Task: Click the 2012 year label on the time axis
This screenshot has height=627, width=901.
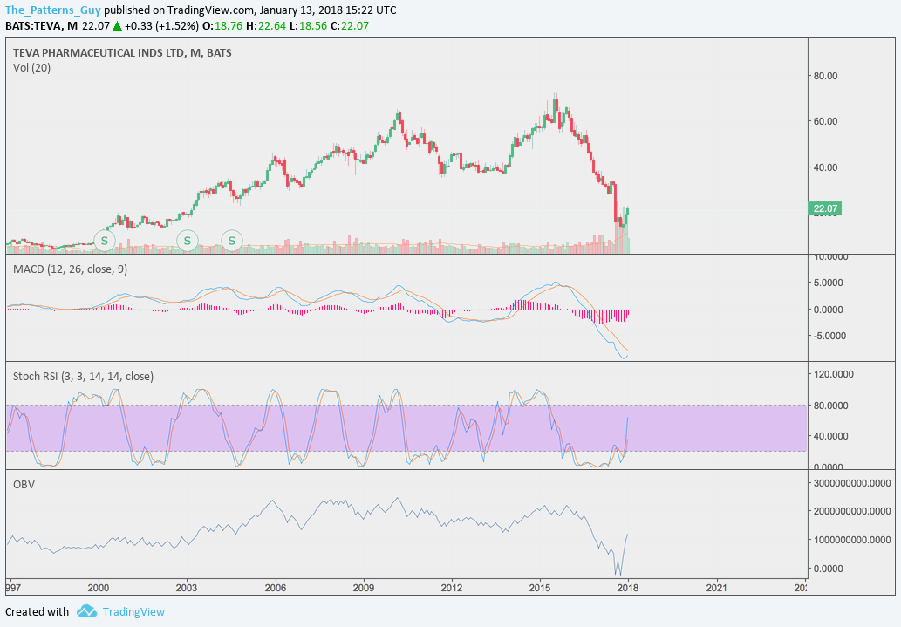Action: (x=452, y=588)
